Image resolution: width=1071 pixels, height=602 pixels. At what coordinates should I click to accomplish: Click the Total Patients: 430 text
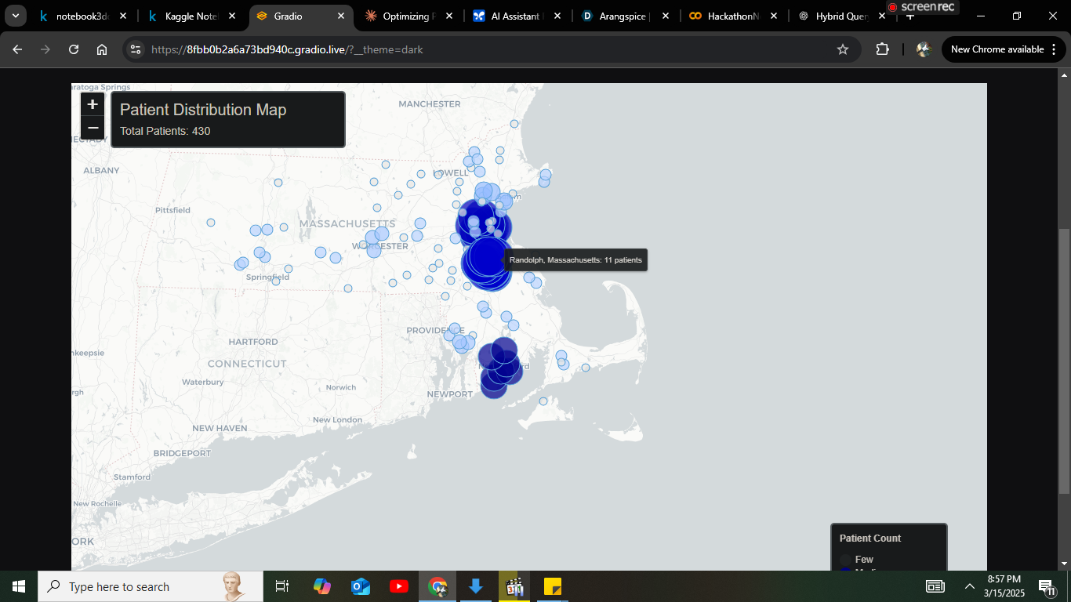point(165,131)
